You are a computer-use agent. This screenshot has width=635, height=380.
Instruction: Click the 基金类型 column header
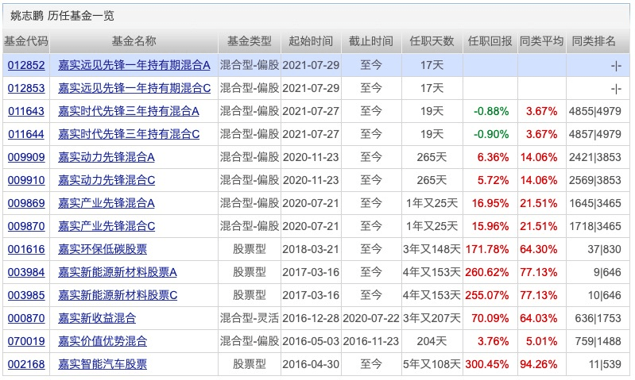click(250, 41)
